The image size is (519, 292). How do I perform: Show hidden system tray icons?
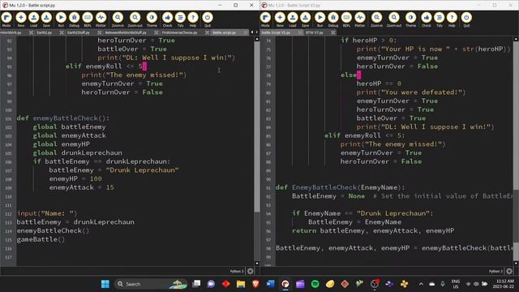pyautogui.click(x=421, y=284)
